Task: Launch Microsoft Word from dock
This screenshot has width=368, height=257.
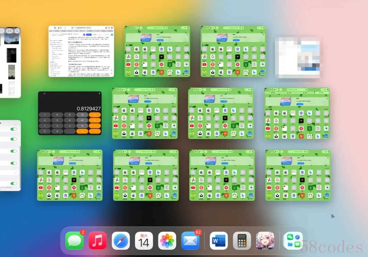Action: pos(218,241)
